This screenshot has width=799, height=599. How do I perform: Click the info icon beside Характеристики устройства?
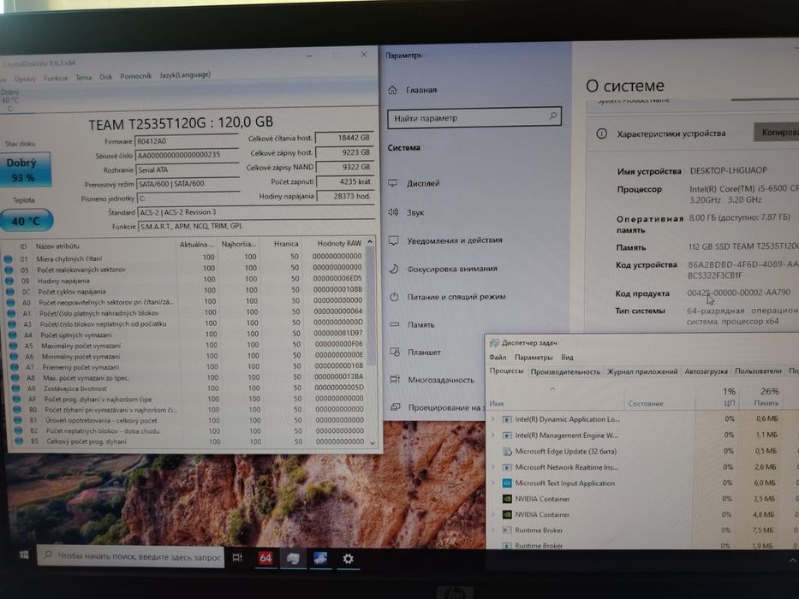[602, 134]
